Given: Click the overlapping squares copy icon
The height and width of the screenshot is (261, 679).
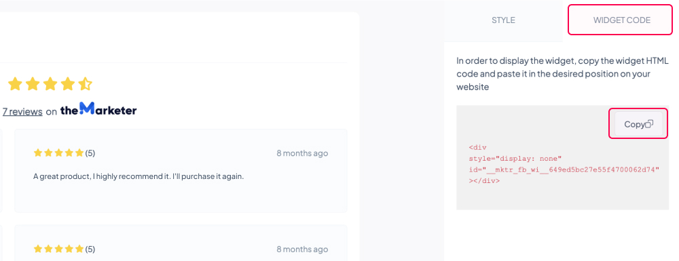Looking at the screenshot, I should click(x=648, y=124).
